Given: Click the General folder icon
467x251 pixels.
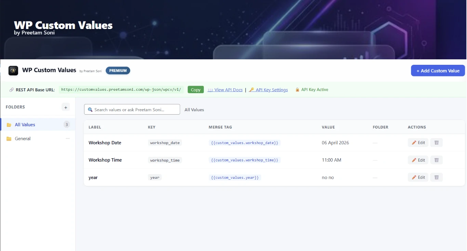Looking at the screenshot, I should pos(9,139).
